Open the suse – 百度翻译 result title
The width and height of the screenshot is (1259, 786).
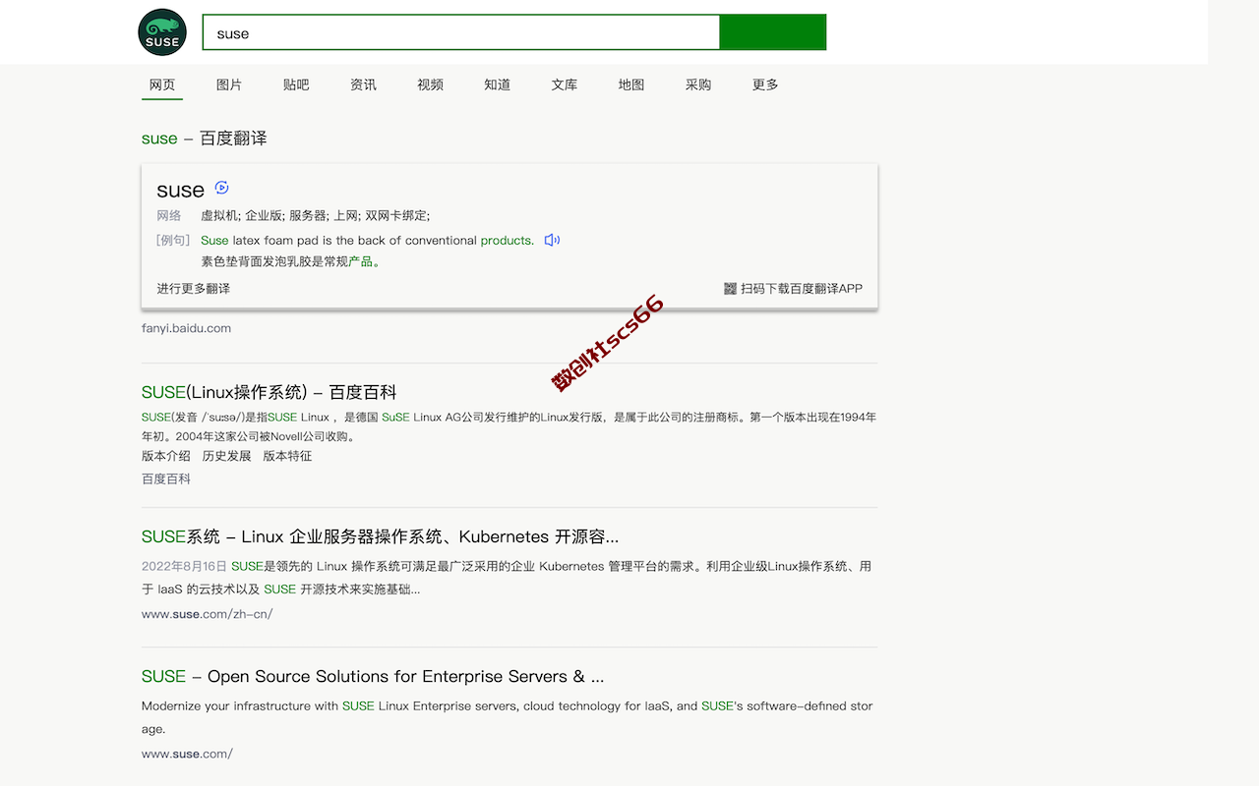[205, 139]
